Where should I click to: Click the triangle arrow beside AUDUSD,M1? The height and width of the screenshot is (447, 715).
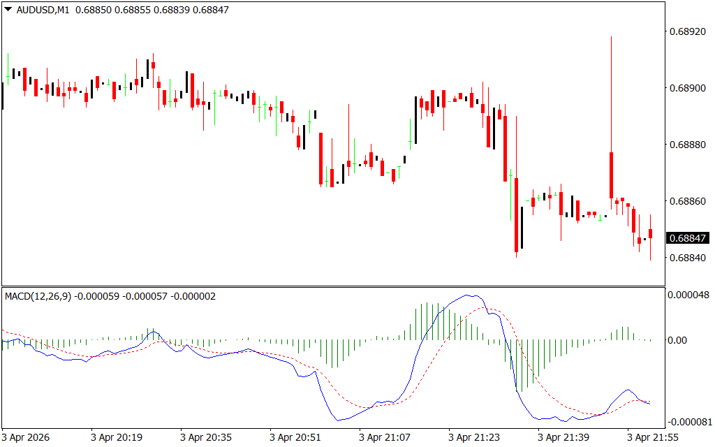point(8,10)
